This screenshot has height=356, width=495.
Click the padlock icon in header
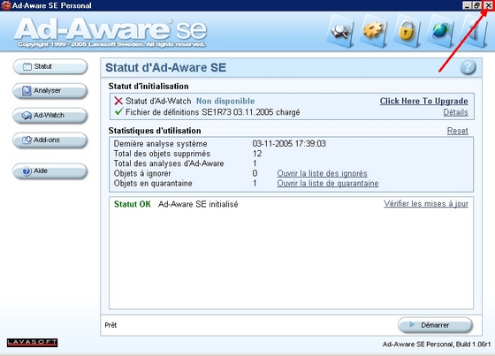tap(407, 32)
